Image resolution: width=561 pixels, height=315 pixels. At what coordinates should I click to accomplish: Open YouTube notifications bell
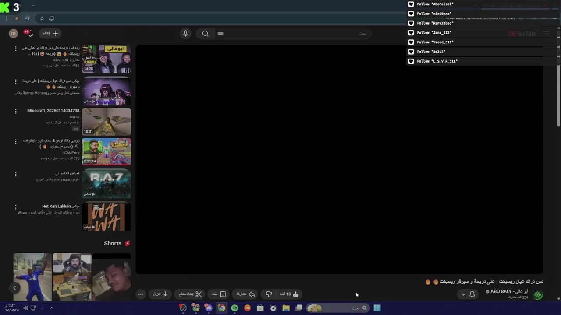click(29, 33)
